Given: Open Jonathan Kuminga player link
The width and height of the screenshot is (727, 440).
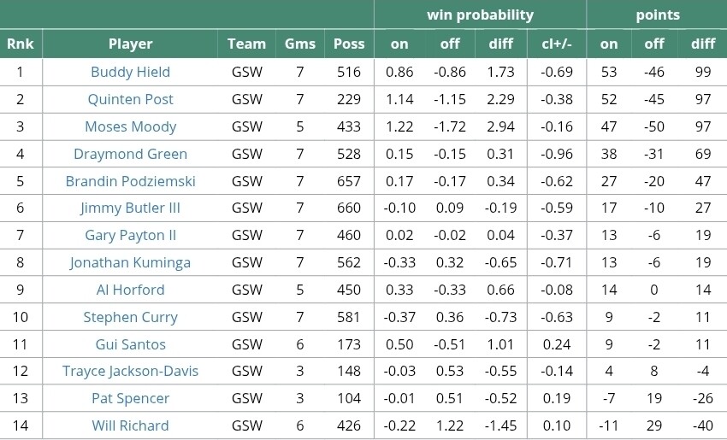Looking at the screenshot, I should [x=130, y=262].
